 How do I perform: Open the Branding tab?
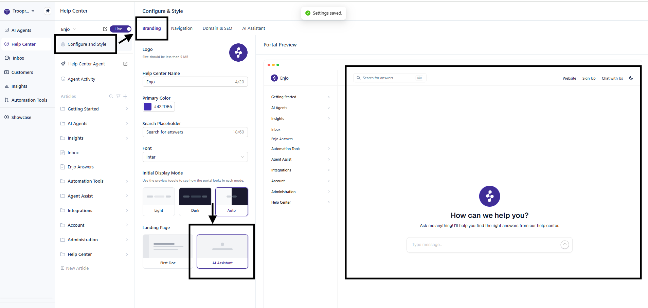pyautogui.click(x=151, y=28)
